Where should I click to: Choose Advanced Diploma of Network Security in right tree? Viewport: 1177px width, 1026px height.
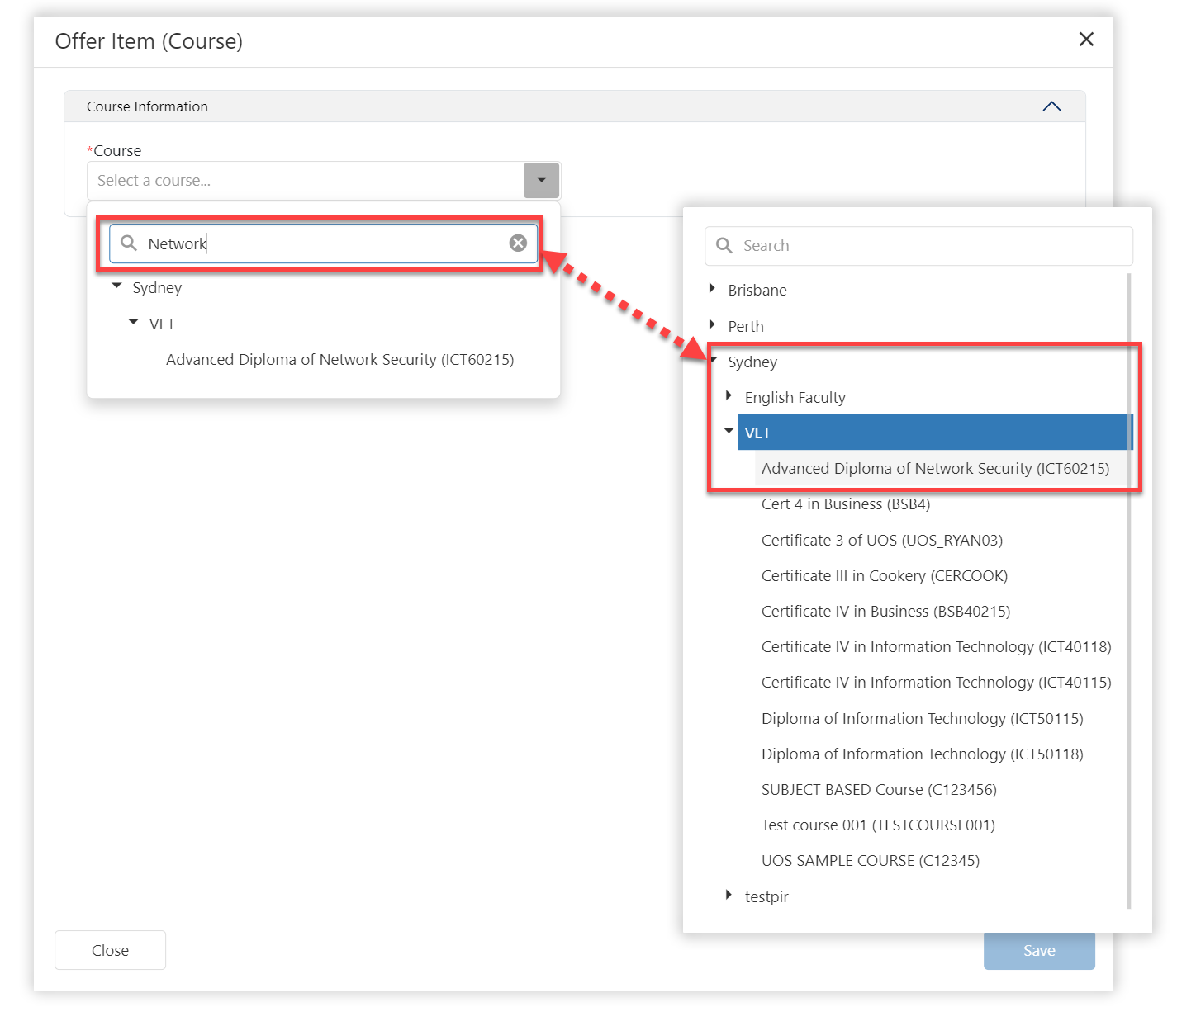coord(935,469)
